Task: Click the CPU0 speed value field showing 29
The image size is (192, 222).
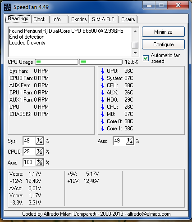Action: 29,151
